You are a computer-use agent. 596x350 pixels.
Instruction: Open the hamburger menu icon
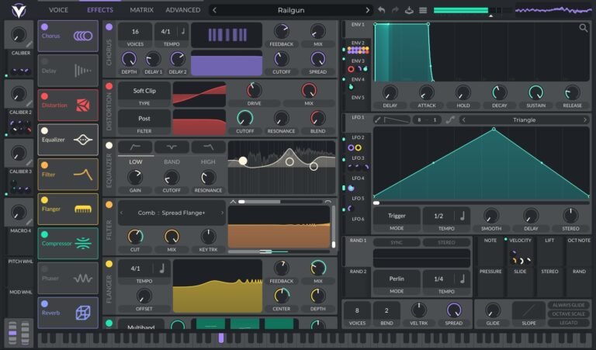[423, 10]
